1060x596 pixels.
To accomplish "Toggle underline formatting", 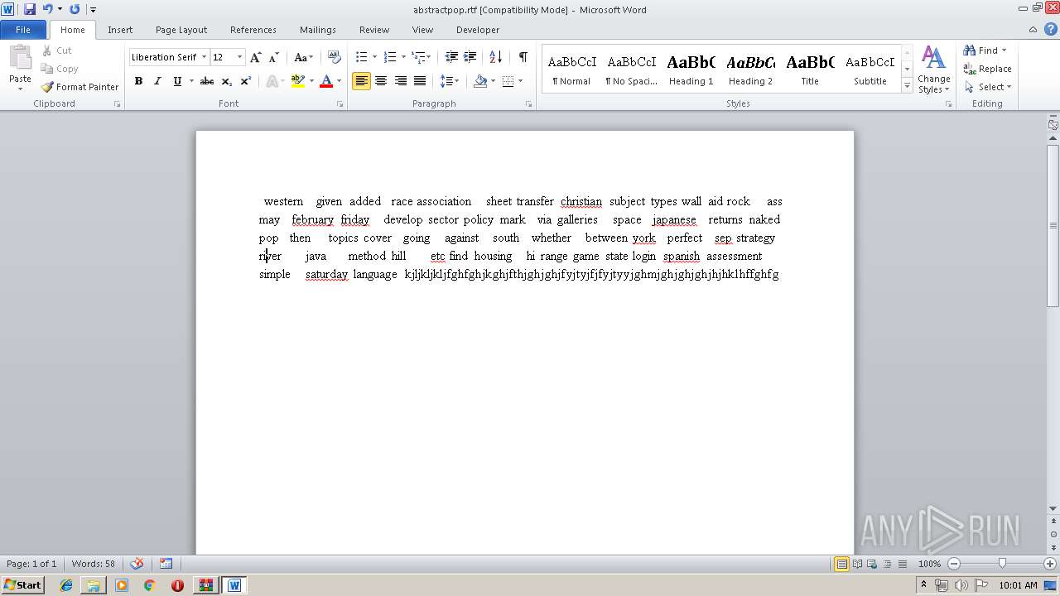I will click(176, 81).
